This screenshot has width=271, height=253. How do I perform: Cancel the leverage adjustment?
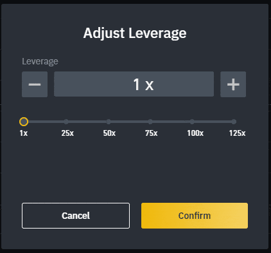76,216
